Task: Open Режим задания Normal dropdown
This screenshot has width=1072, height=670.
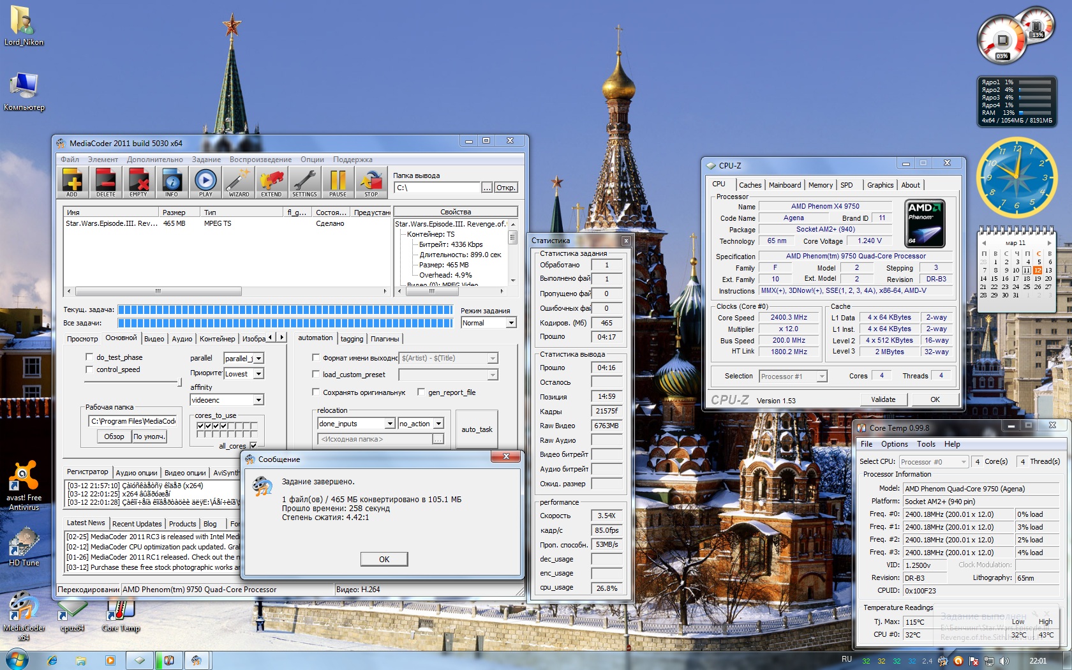Action: 511,323
